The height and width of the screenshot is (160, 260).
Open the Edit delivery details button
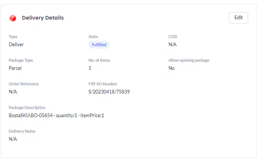[x=239, y=18]
